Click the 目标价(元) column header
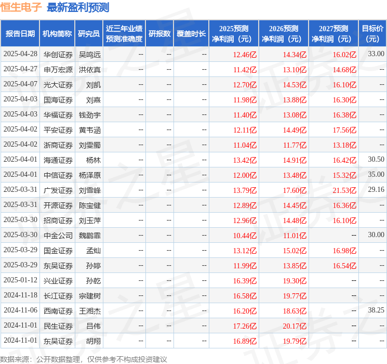 click(x=372, y=34)
